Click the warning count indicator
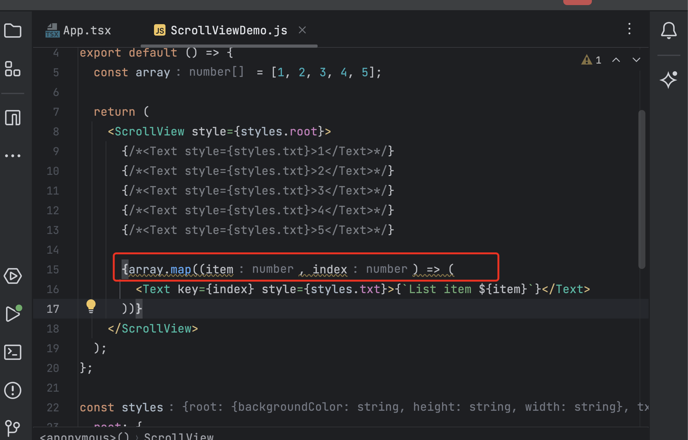This screenshot has height=440, width=688. (591, 60)
